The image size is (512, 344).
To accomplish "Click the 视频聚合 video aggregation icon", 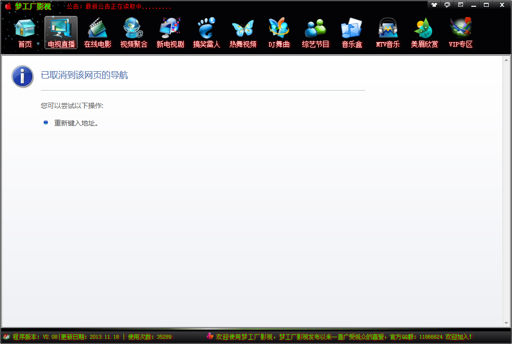I will click(x=134, y=32).
